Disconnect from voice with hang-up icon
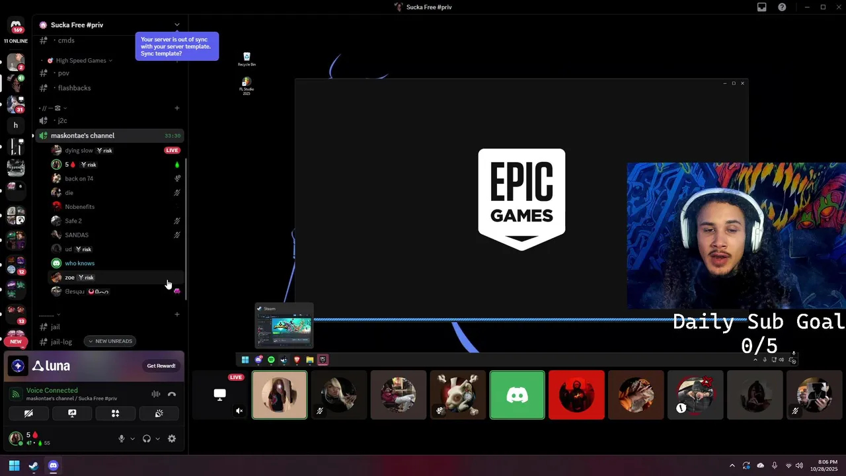The width and height of the screenshot is (846, 476). 172,394
